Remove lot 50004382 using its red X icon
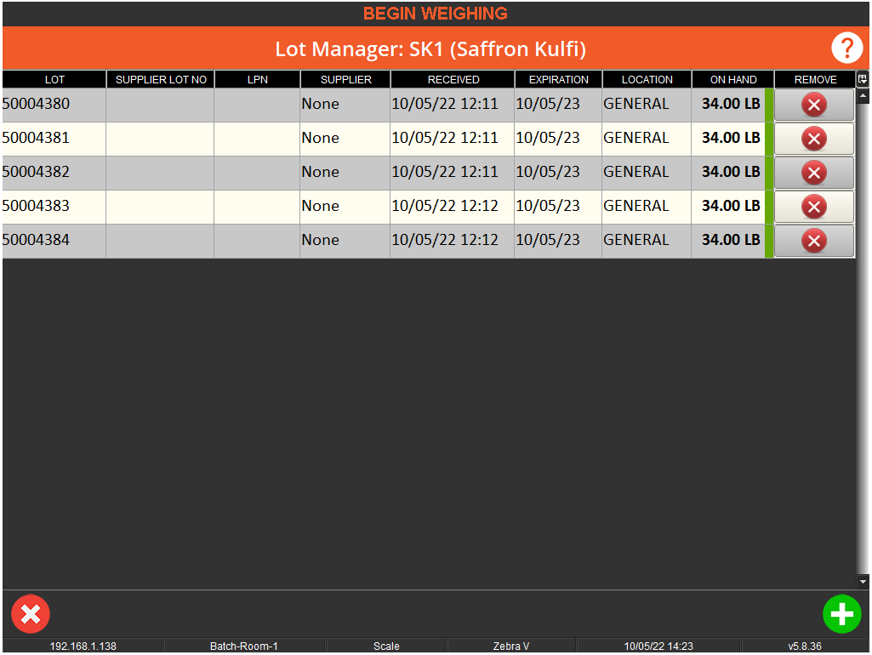872x655 pixels. pos(813,172)
